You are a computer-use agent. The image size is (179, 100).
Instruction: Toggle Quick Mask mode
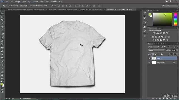click(x=2, y=89)
